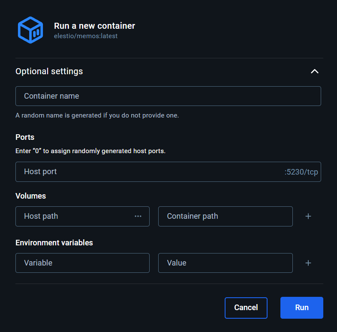Click the environment Value field
Image resolution: width=337 pixels, height=332 pixels.
point(225,263)
